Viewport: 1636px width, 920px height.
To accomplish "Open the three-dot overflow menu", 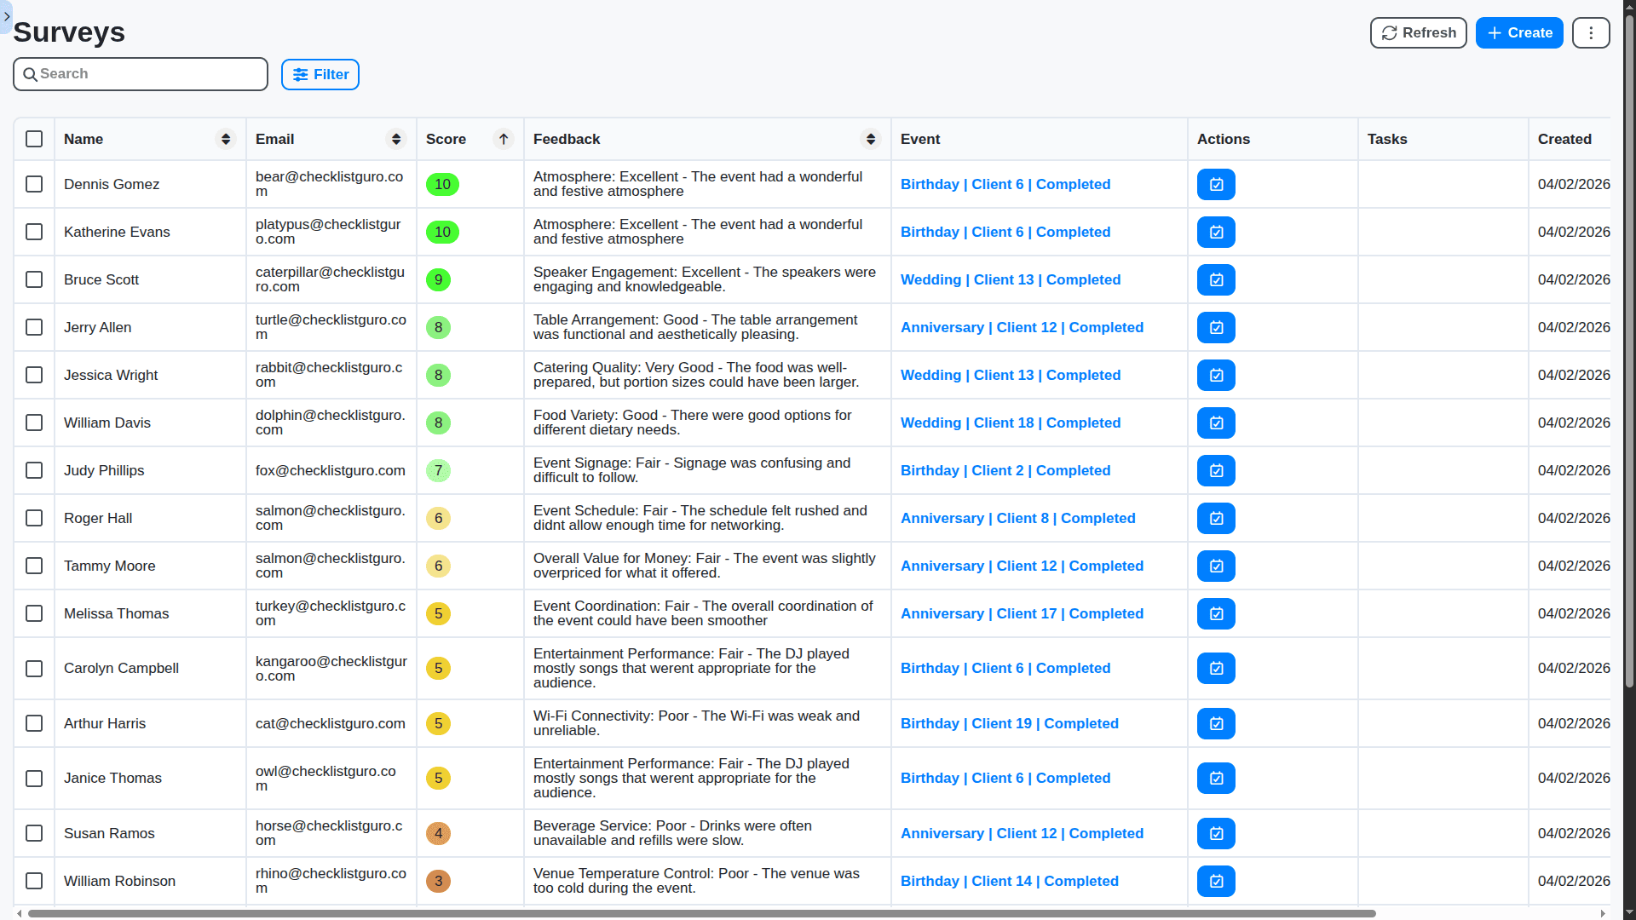I will click(1590, 32).
